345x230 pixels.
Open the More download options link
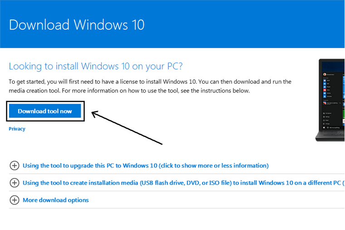click(56, 200)
